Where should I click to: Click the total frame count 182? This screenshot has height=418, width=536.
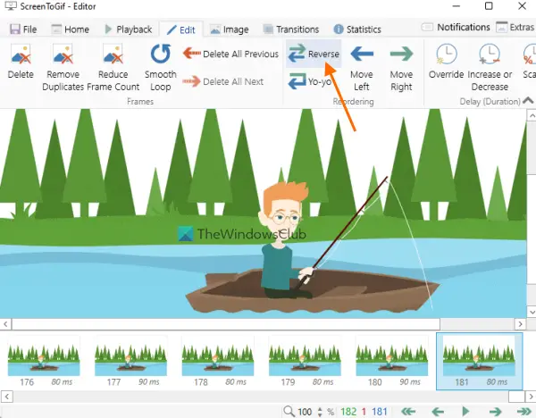348,412
